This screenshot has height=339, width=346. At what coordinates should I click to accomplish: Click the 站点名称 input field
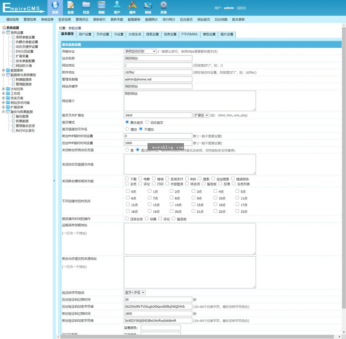[x=158, y=58]
